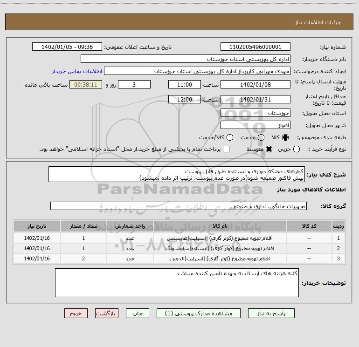Viewport: 359px width, 347px height.
Task: Select the 'جزیی' purchase type radio
Action: tap(297, 149)
